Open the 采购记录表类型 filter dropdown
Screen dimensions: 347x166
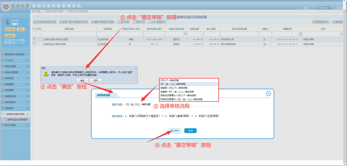185,34
